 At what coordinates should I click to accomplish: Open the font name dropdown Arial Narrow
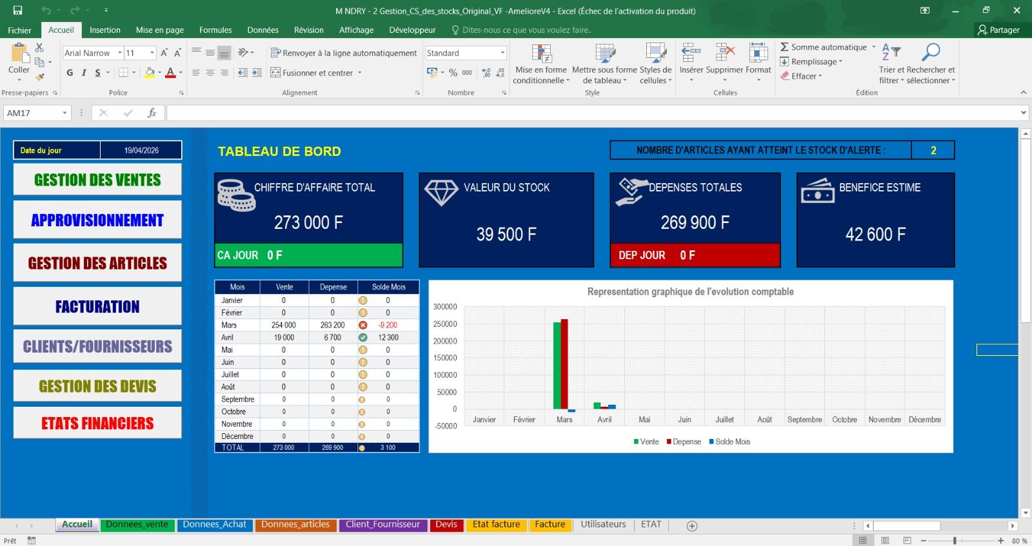pyautogui.click(x=119, y=53)
